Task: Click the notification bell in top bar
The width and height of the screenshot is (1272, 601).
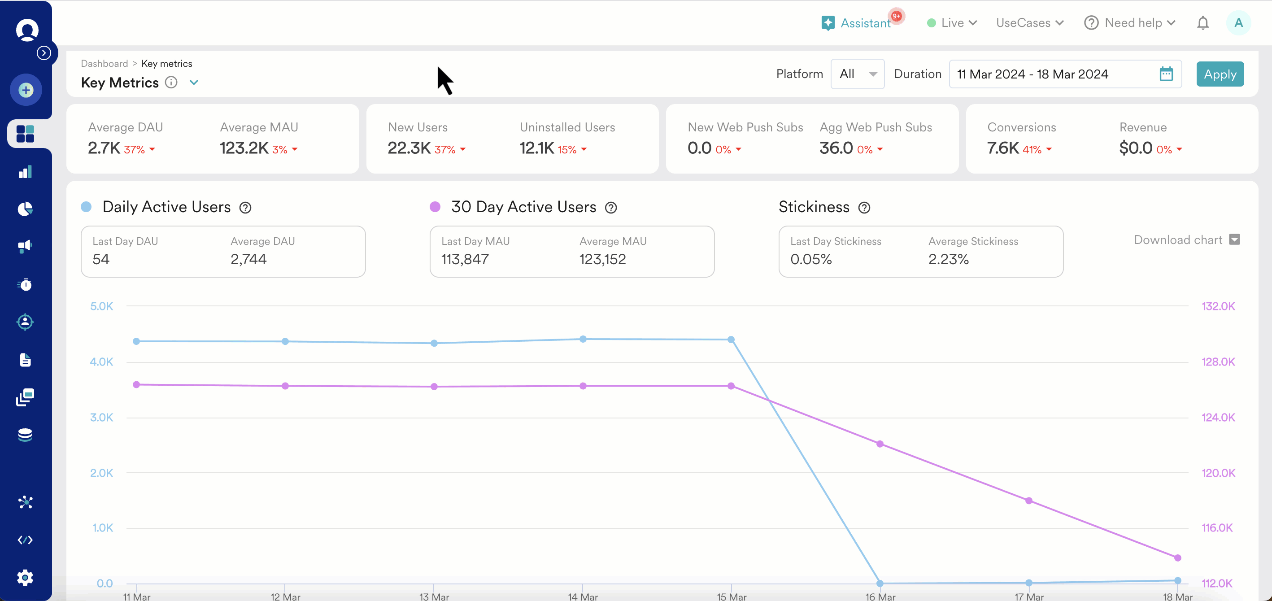Action: click(x=1203, y=23)
